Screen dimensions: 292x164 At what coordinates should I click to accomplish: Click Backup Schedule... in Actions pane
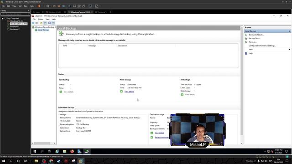256,35
